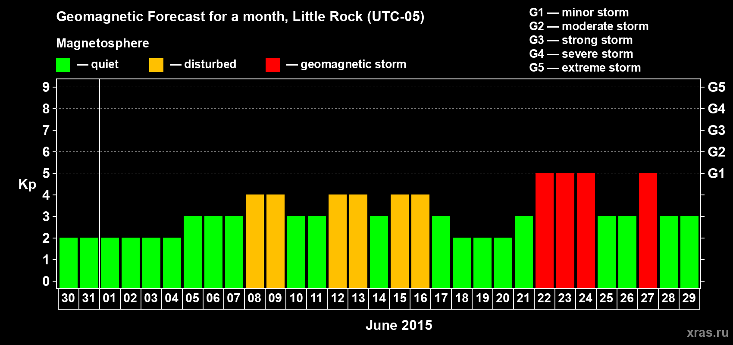The height and width of the screenshot is (345, 733).
Task: Select the orange bar for day 12
Action: pos(338,241)
